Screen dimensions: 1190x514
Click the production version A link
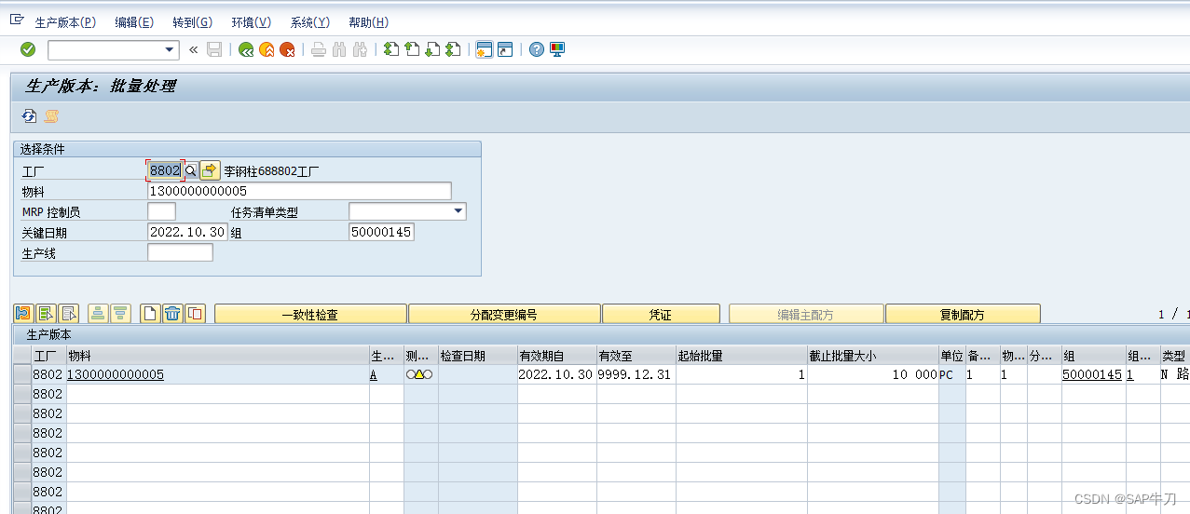pos(374,374)
